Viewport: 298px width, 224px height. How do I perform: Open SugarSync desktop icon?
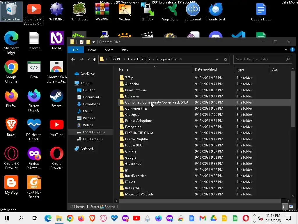tap(170, 11)
